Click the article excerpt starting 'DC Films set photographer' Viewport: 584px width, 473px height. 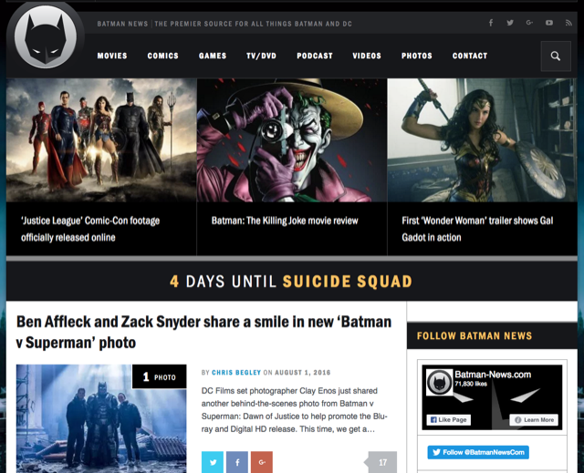295,410
